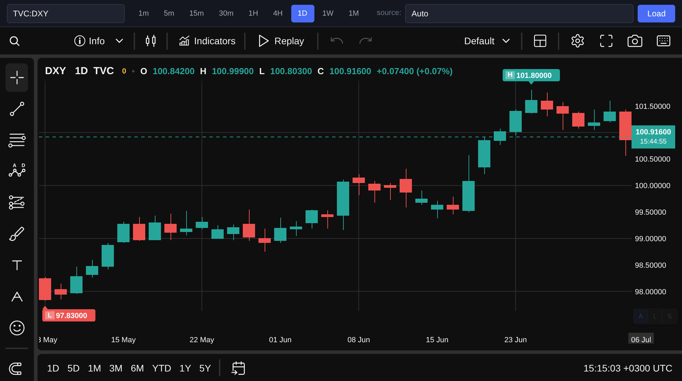
Task: Open the Indicators dialog
Action: click(207, 41)
